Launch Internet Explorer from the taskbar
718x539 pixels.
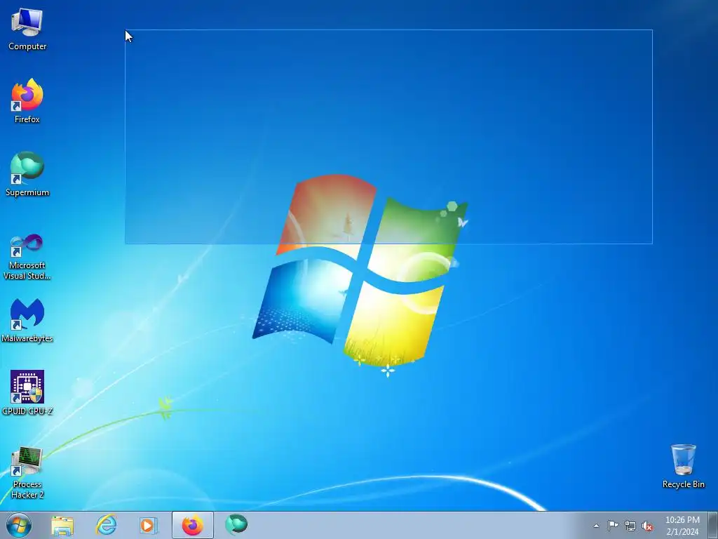point(106,525)
